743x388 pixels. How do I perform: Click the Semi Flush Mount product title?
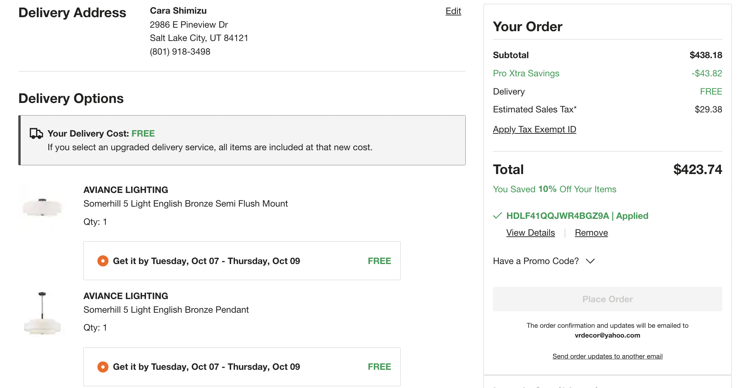185,204
